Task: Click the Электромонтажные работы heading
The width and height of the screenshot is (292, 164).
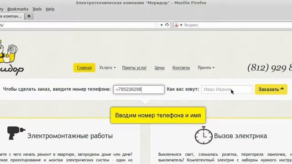Action: (x=70, y=136)
